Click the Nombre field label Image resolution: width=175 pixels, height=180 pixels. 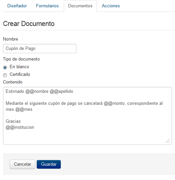click(10, 39)
